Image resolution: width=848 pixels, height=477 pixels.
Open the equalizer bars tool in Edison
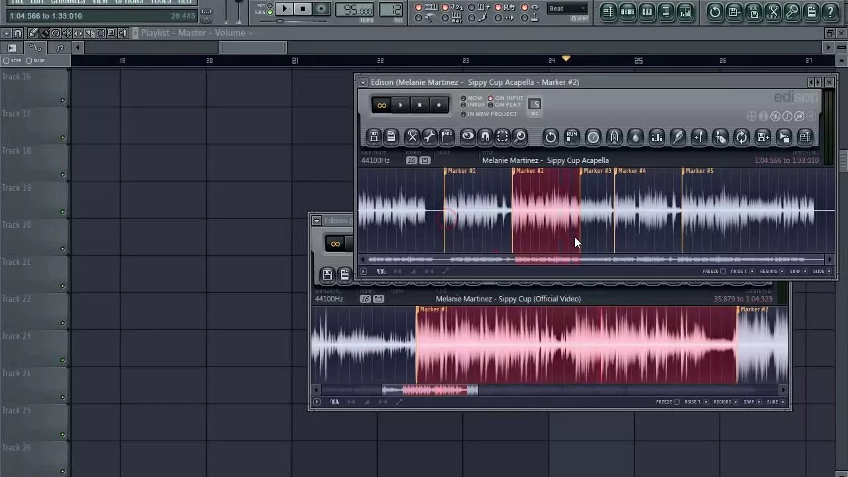point(657,137)
